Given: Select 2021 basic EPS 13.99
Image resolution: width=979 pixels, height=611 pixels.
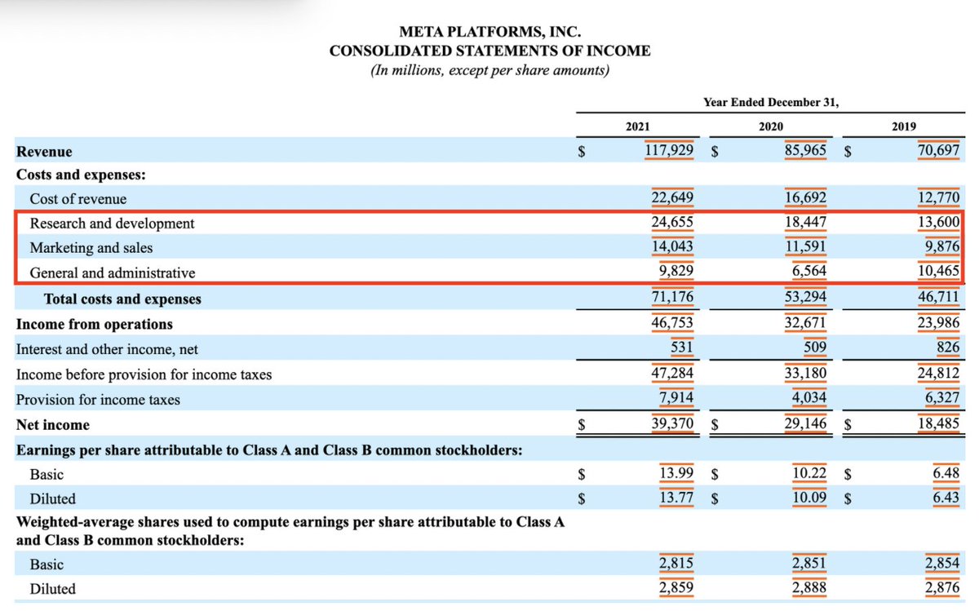Looking at the screenshot, I should [676, 473].
